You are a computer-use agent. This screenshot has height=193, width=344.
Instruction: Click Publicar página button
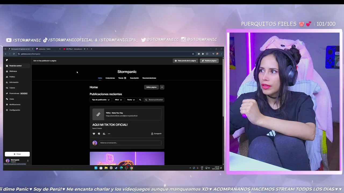209,61
